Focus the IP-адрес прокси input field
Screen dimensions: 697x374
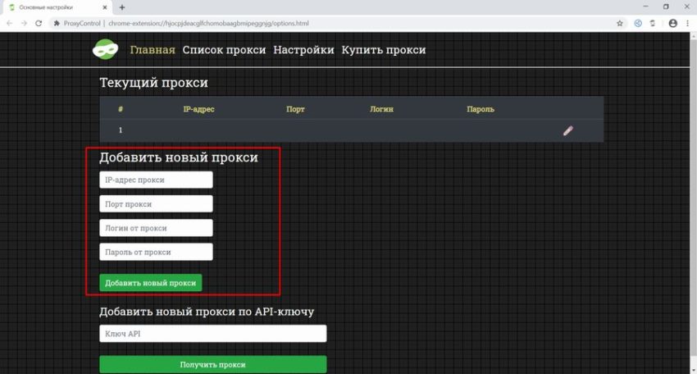[x=156, y=180]
